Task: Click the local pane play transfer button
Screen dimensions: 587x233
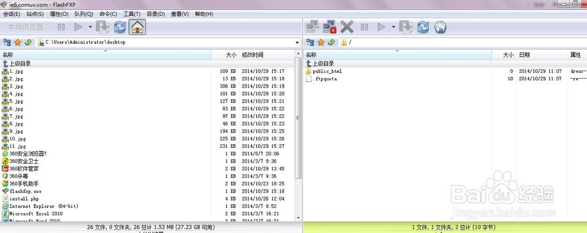Action: 78,27
